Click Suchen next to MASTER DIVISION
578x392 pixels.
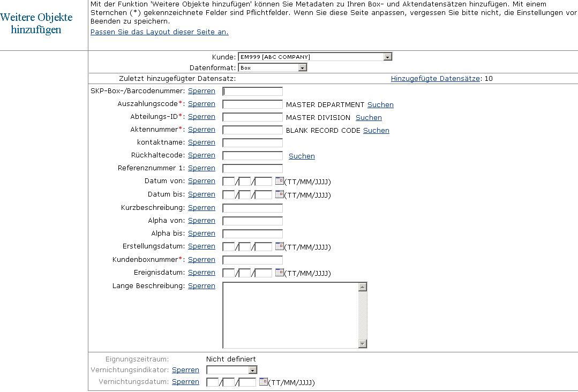coord(369,117)
